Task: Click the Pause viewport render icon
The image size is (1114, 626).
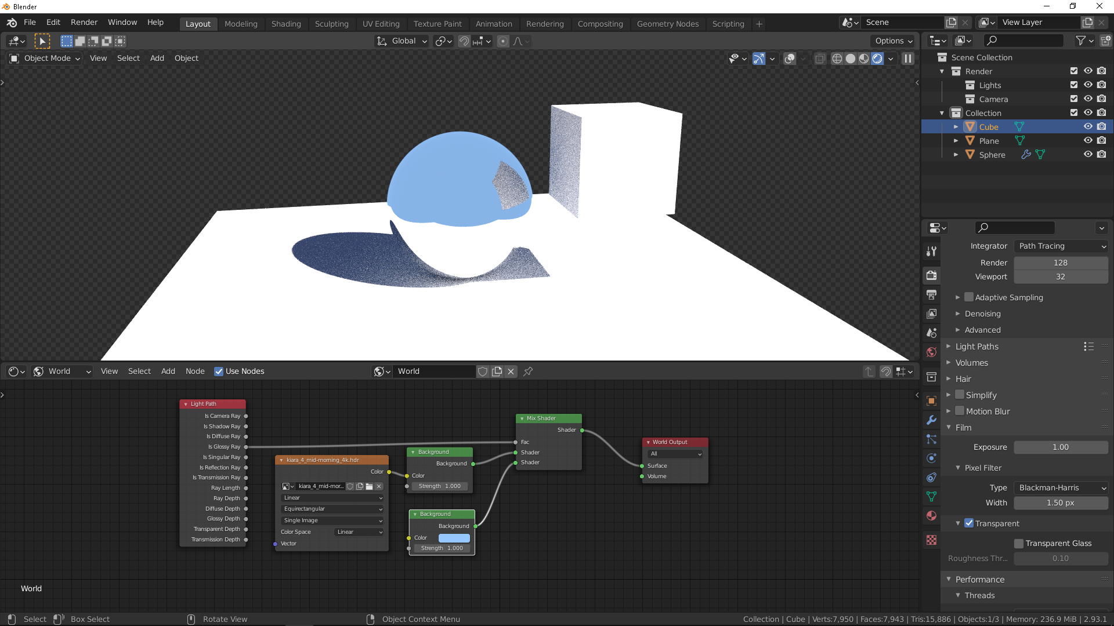Action: point(908,59)
